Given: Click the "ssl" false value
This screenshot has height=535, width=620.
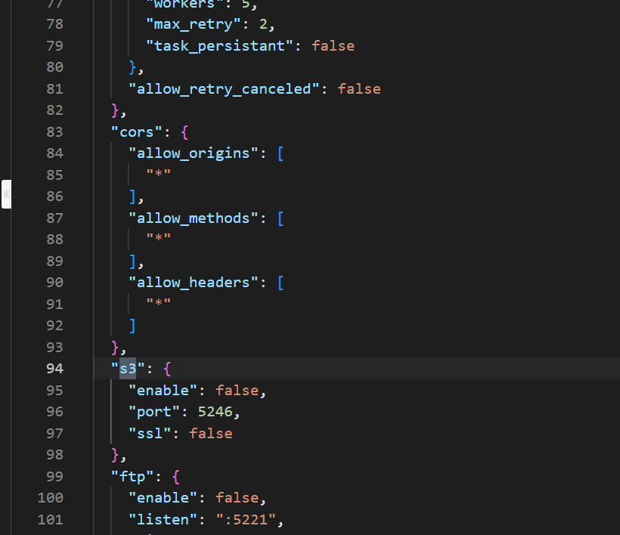Looking at the screenshot, I should [211, 434].
